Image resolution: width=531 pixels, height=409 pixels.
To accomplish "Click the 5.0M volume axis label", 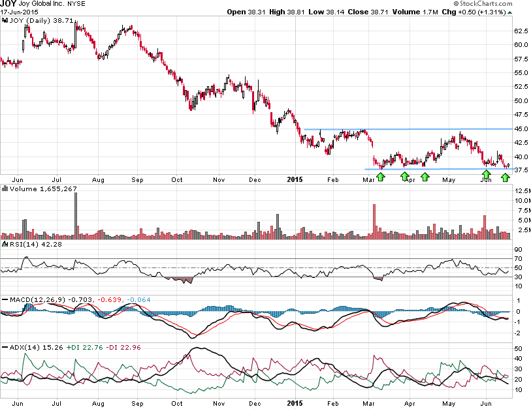I will coord(523,220).
